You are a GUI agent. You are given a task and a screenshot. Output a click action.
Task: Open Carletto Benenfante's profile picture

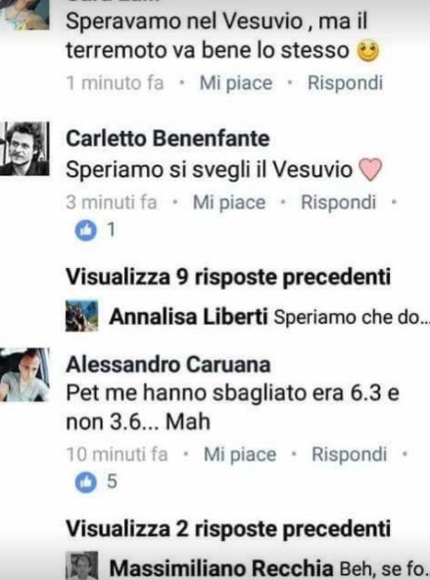click(x=24, y=149)
